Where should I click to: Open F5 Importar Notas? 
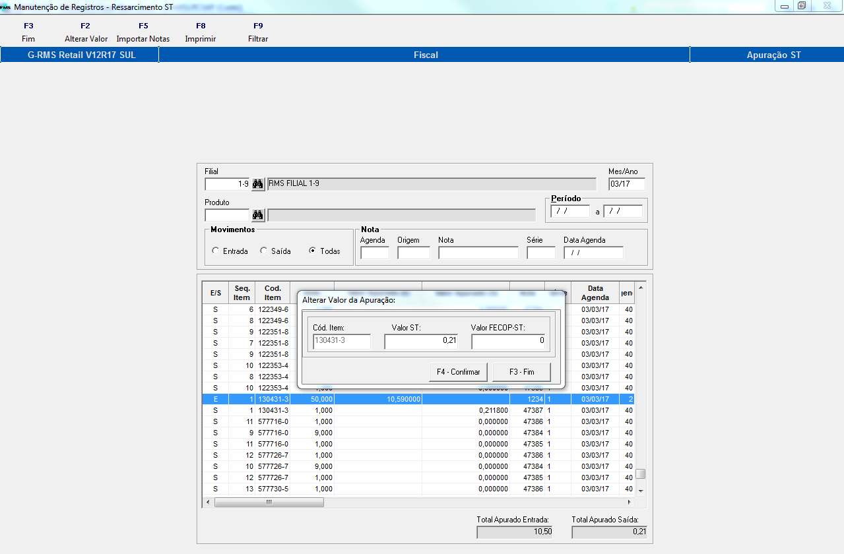coord(143,32)
